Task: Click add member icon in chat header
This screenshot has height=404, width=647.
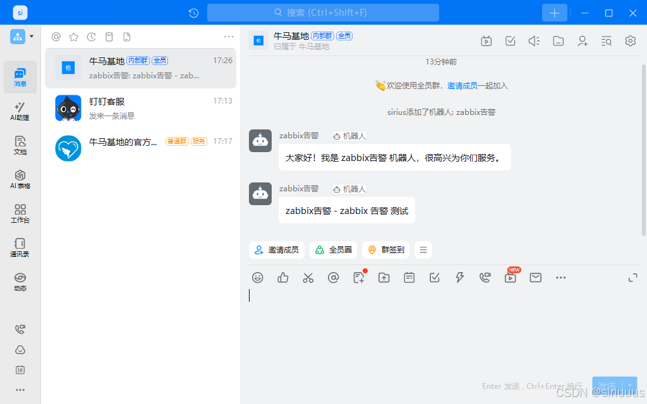Action: [582, 41]
